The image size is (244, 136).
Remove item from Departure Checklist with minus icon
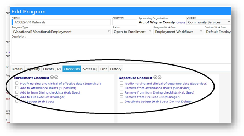point(159,77)
